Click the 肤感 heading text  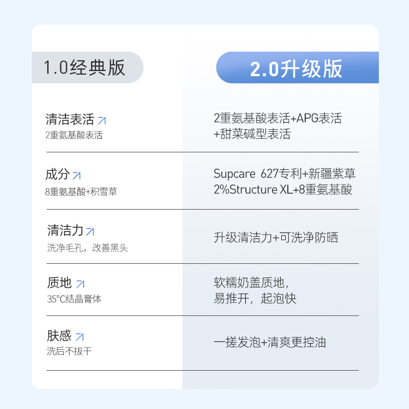coord(59,335)
